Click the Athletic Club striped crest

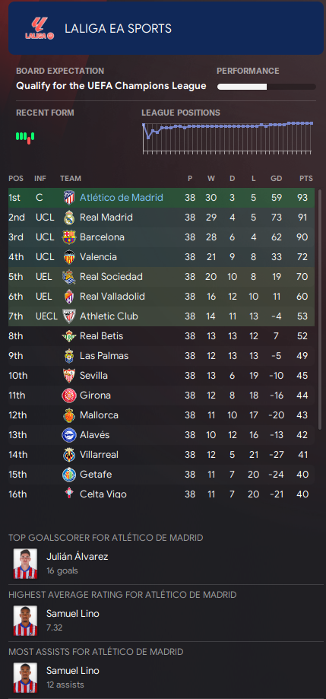click(x=69, y=316)
